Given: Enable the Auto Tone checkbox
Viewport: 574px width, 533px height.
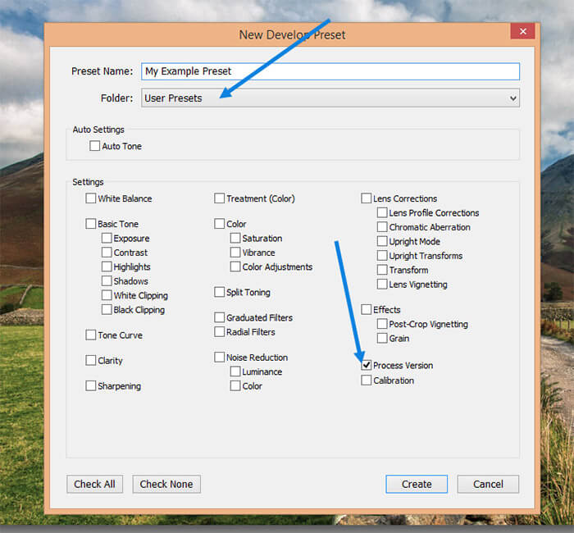Looking at the screenshot, I should [94, 146].
